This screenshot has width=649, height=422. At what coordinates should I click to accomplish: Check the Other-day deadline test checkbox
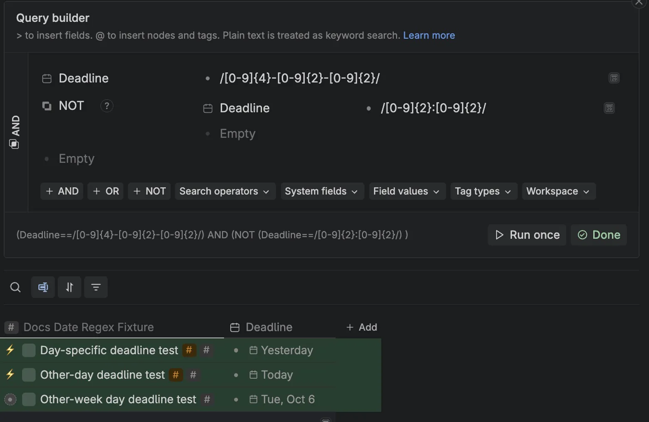[29, 375]
